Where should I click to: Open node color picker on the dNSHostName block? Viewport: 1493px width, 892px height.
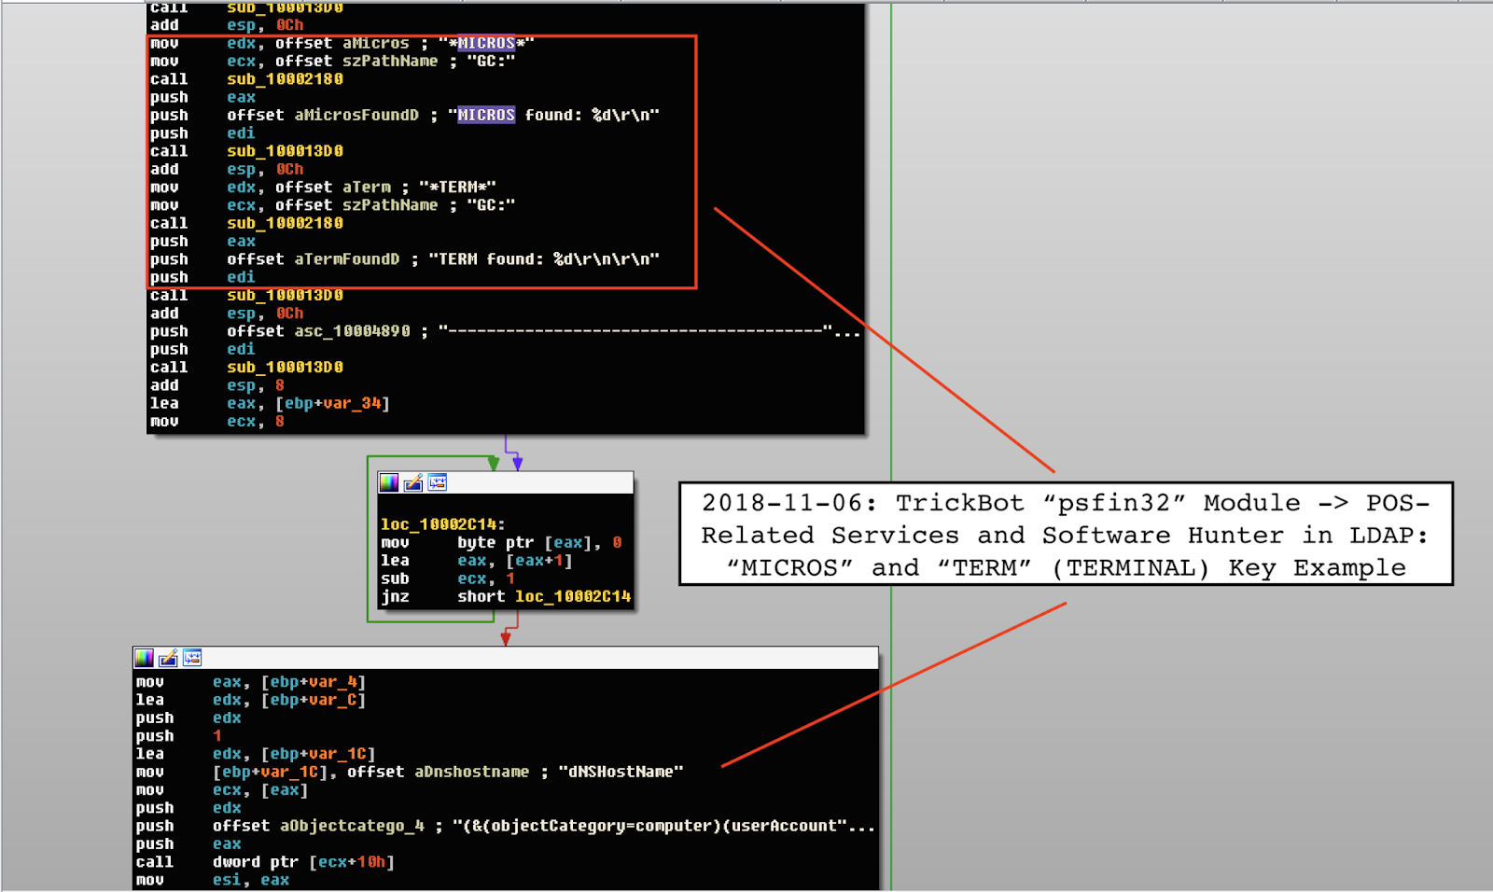(x=144, y=658)
